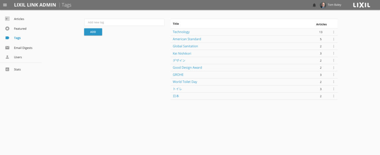Image resolution: width=380 pixels, height=155 pixels.
Task: Click the notifications bell icon
Action: click(314, 5)
